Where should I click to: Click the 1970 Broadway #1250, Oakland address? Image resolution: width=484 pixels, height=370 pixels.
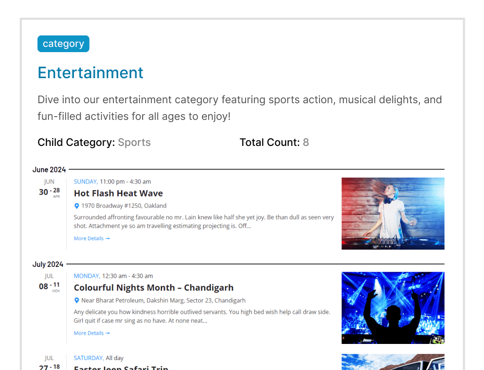124,206
